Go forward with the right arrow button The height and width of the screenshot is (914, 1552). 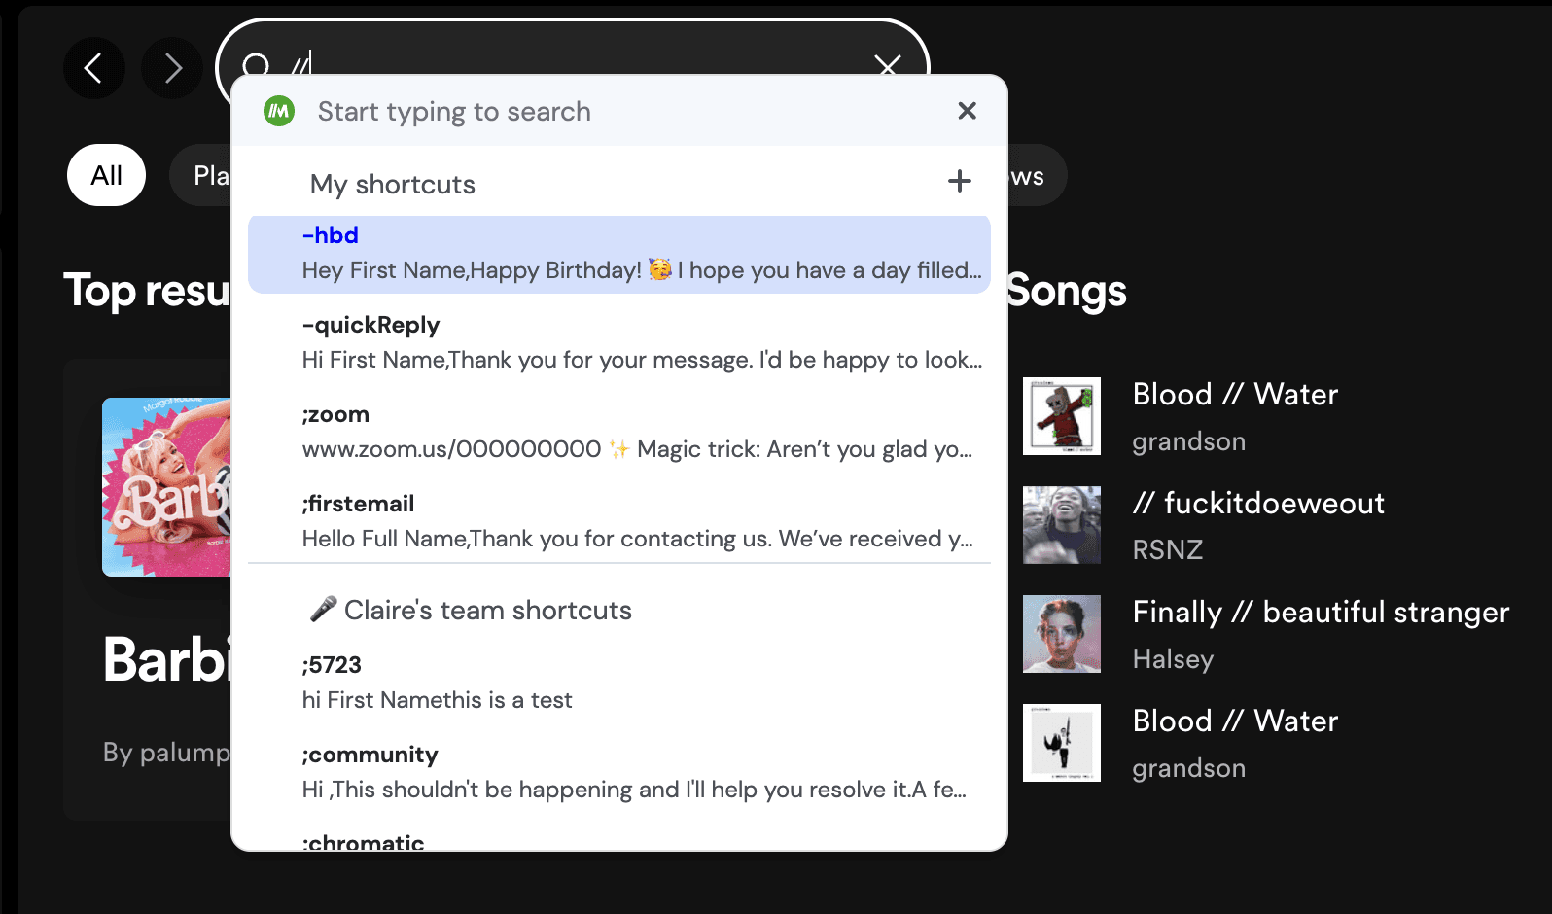172,68
